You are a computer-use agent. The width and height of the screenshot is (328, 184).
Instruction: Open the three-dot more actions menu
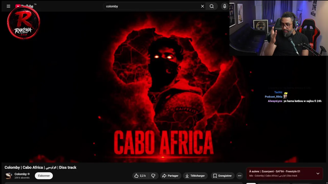tap(240, 176)
